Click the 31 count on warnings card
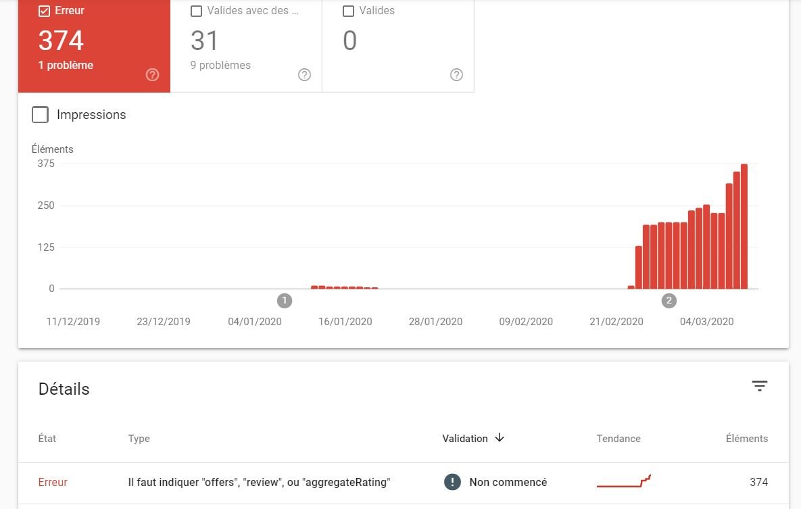The height and width of the screenshot is (509, 801). 204,41
